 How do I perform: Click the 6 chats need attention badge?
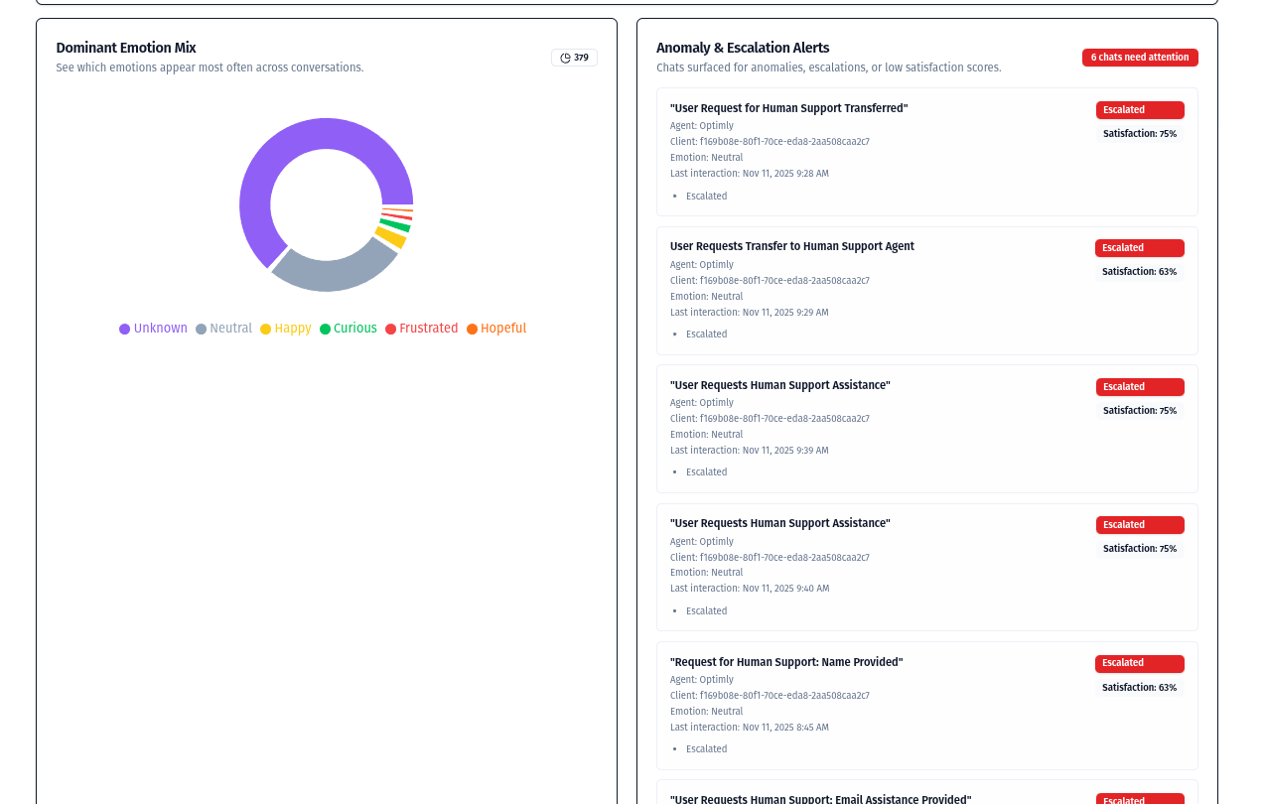(1140, 58)
